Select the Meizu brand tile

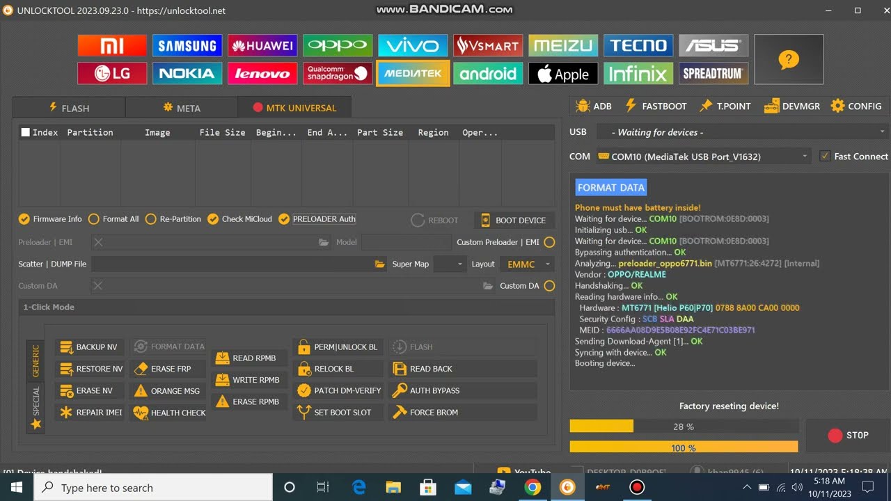(x=563, y=46)
